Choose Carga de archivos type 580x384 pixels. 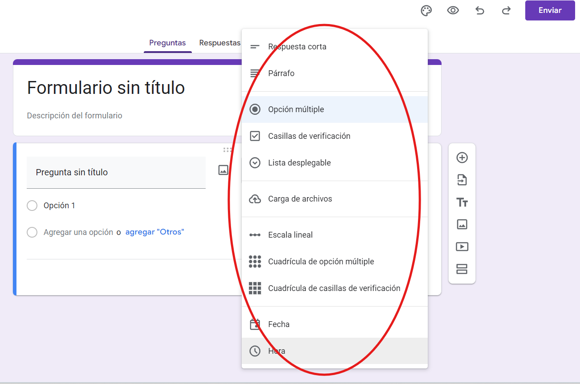335,199
